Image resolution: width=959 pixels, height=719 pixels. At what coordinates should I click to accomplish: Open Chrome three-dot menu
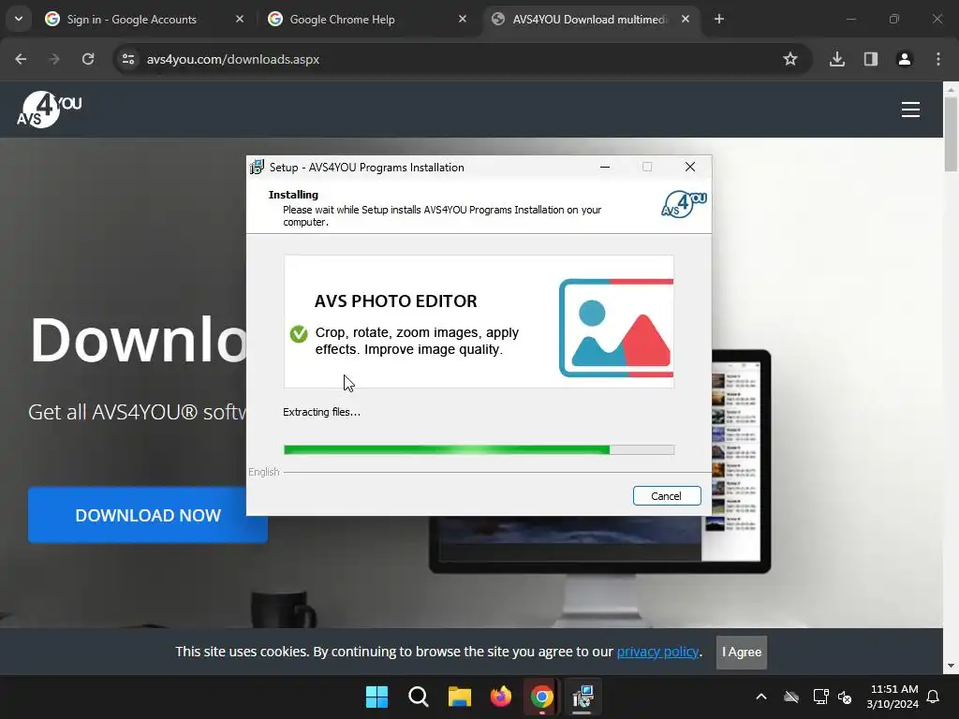click(x=938, y=59)
